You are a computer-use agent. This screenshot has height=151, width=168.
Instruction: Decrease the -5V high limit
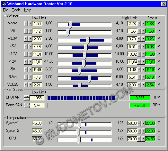[x=139, y=69]
